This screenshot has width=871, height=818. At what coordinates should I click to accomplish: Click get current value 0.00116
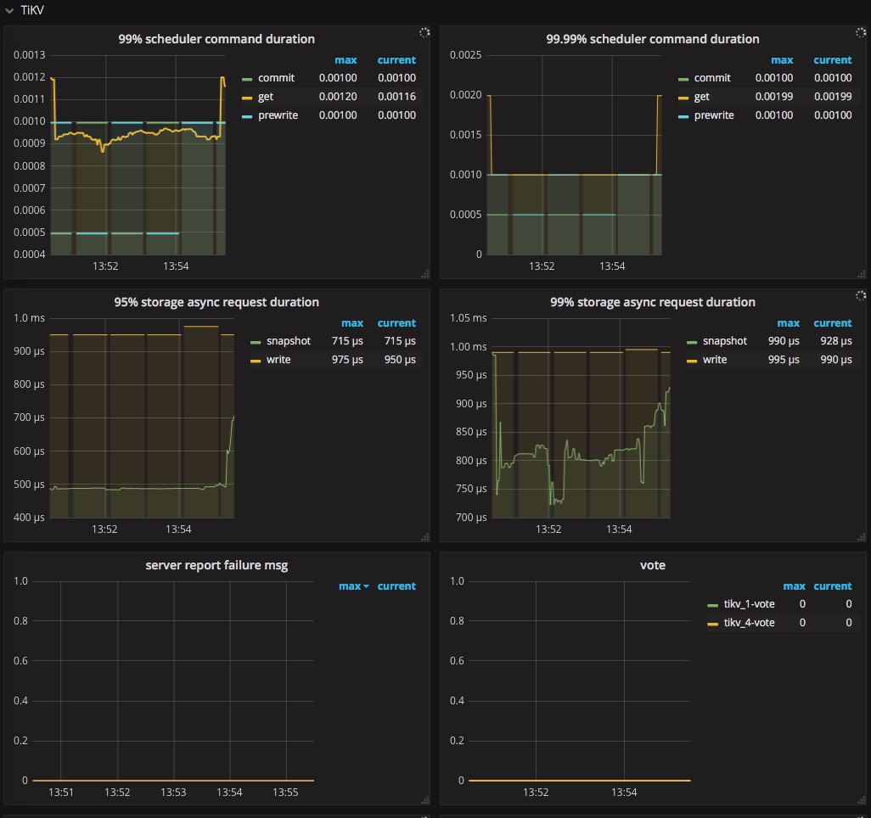point(396,97)
